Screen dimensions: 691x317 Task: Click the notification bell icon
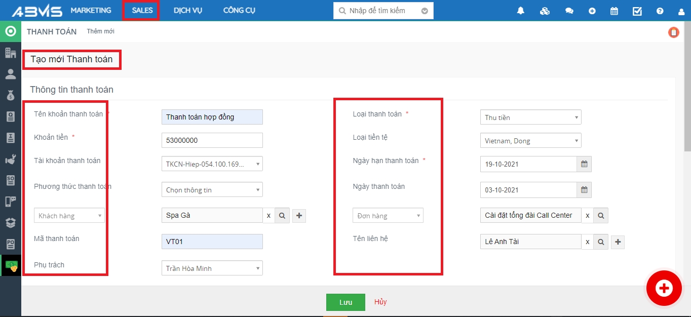point(521,11)
